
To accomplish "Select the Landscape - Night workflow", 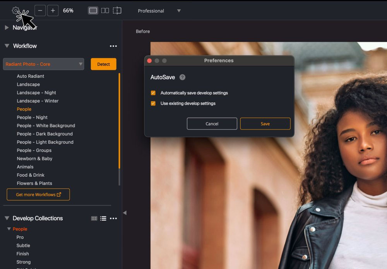I will 36,93.
